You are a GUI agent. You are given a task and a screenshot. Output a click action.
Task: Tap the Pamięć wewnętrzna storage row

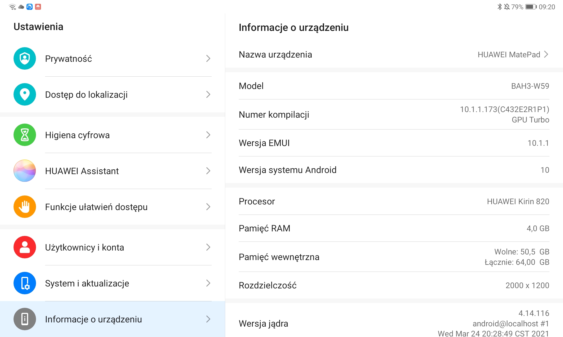[394, 257]
